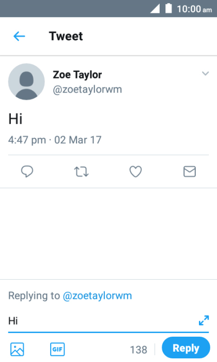
Task: Open @zoetaylorwm link in Replying to
Action: (x=97, y=296)
